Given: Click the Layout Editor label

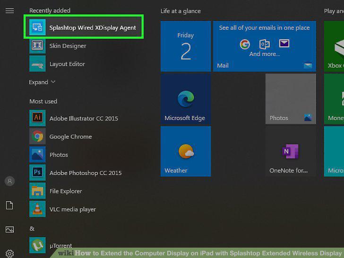Looking at the screenshot, I should click(x=67, y=64).
